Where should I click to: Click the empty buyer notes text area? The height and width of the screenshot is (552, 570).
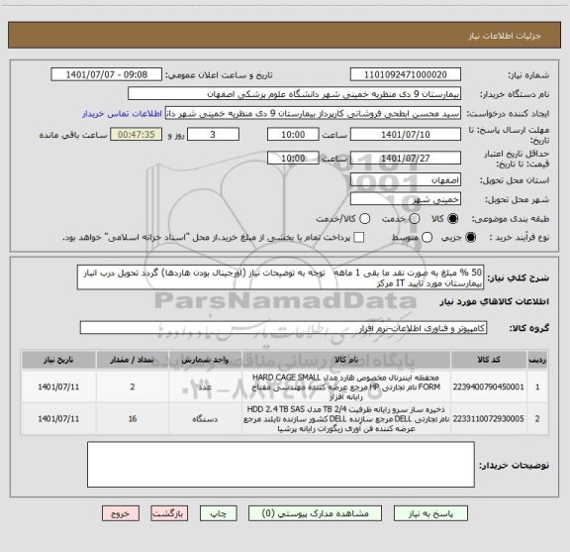(x=281, y=465)
